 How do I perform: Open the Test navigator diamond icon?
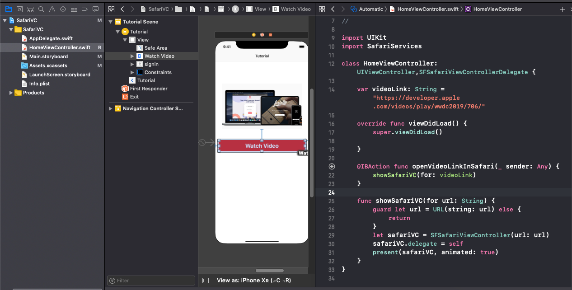click(63, 9)
